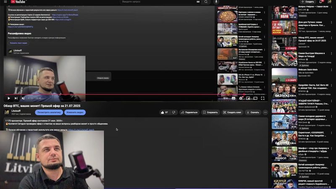This screenshot has height=189, width=336.
Task: Click the Посмотреть аналитику button
Action: (x=49, y=112)
